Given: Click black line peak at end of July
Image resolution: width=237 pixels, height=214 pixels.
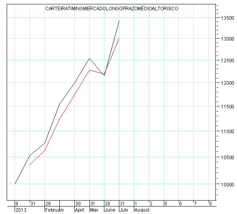Looking at the screenshot, I should point(119,21).
